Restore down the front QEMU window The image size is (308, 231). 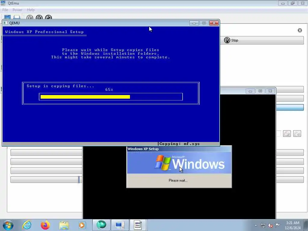click(x=204, y=23)
